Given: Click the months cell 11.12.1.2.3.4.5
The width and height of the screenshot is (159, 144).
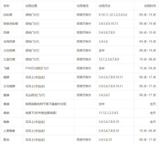Looking at the screenshot, I should click(108, 113).
